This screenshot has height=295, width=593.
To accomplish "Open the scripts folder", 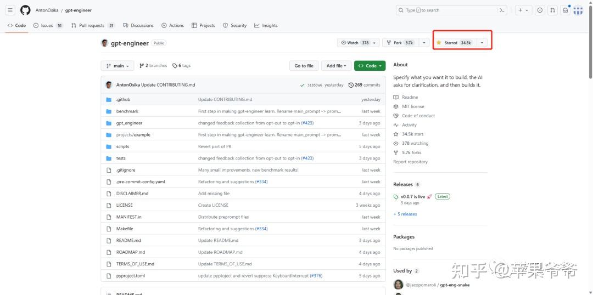I will point(122,146).
